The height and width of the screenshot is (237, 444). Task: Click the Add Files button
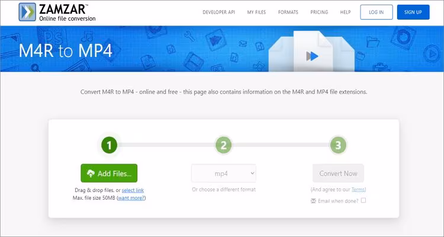[x=109, y=173]
